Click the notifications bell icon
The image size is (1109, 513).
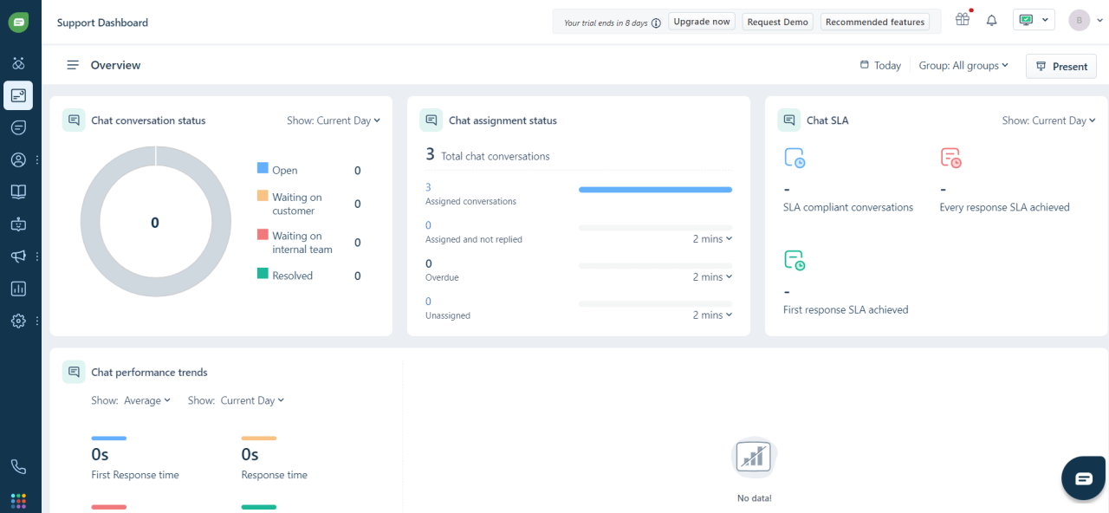pos(991,20)
